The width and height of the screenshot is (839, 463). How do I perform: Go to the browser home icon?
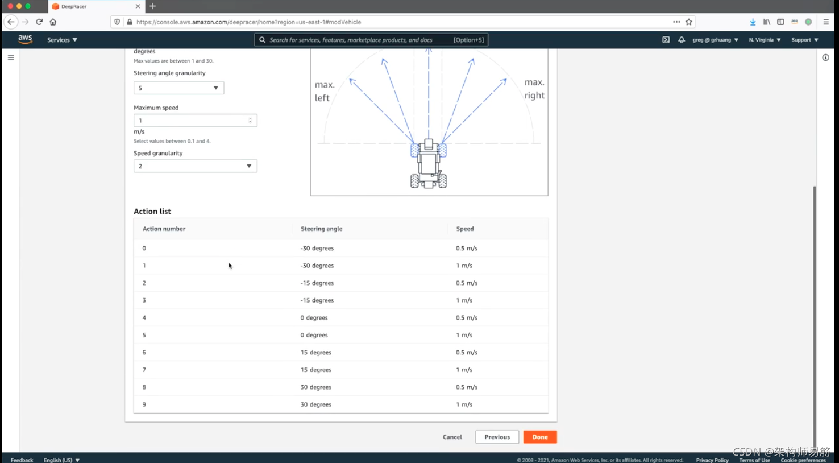point(53,22)
